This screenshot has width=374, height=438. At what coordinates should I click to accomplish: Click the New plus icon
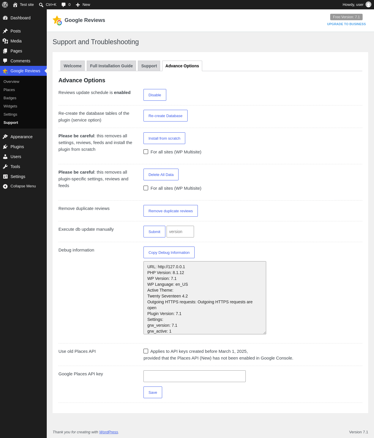click(78, 5)
